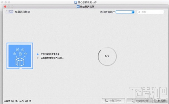
Task: Click the gray bullet beside 正在分析微信聊天记录
Action: tap(37, 58)
